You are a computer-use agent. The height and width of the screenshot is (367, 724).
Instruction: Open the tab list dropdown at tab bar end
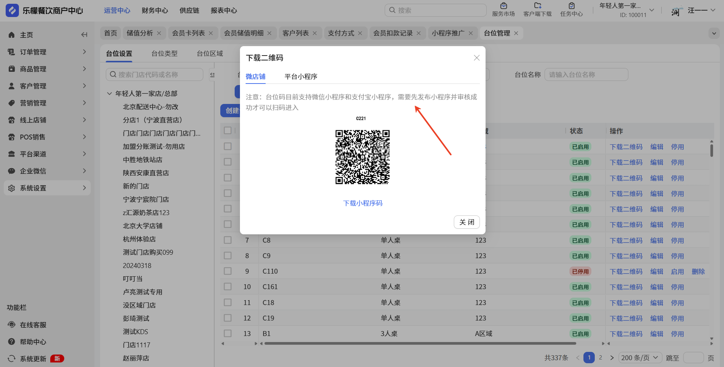coord(714,33)
